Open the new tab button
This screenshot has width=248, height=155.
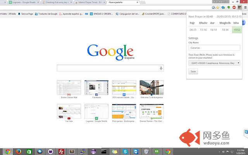143,2
